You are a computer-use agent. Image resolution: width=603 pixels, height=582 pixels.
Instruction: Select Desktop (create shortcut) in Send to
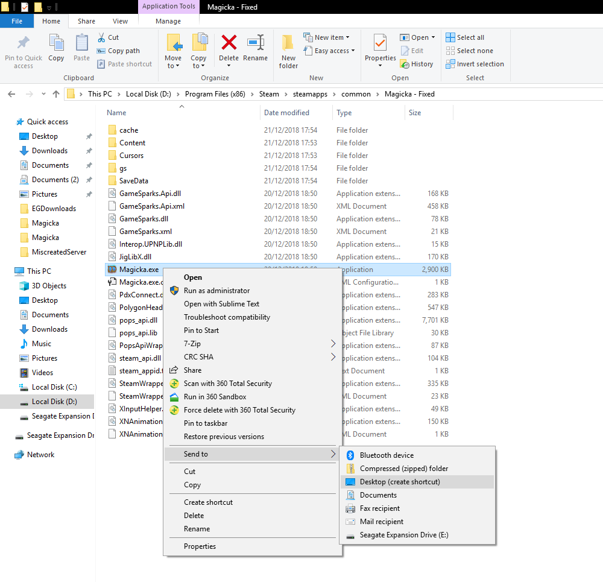pyautogui.click(x=417, y=482)
